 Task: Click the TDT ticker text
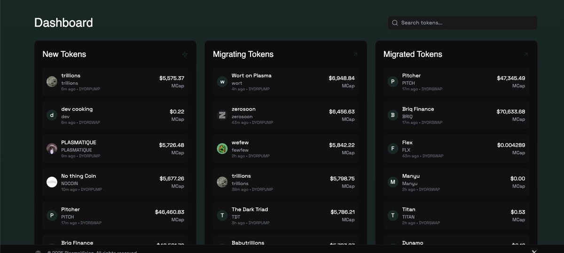point(236,217)
